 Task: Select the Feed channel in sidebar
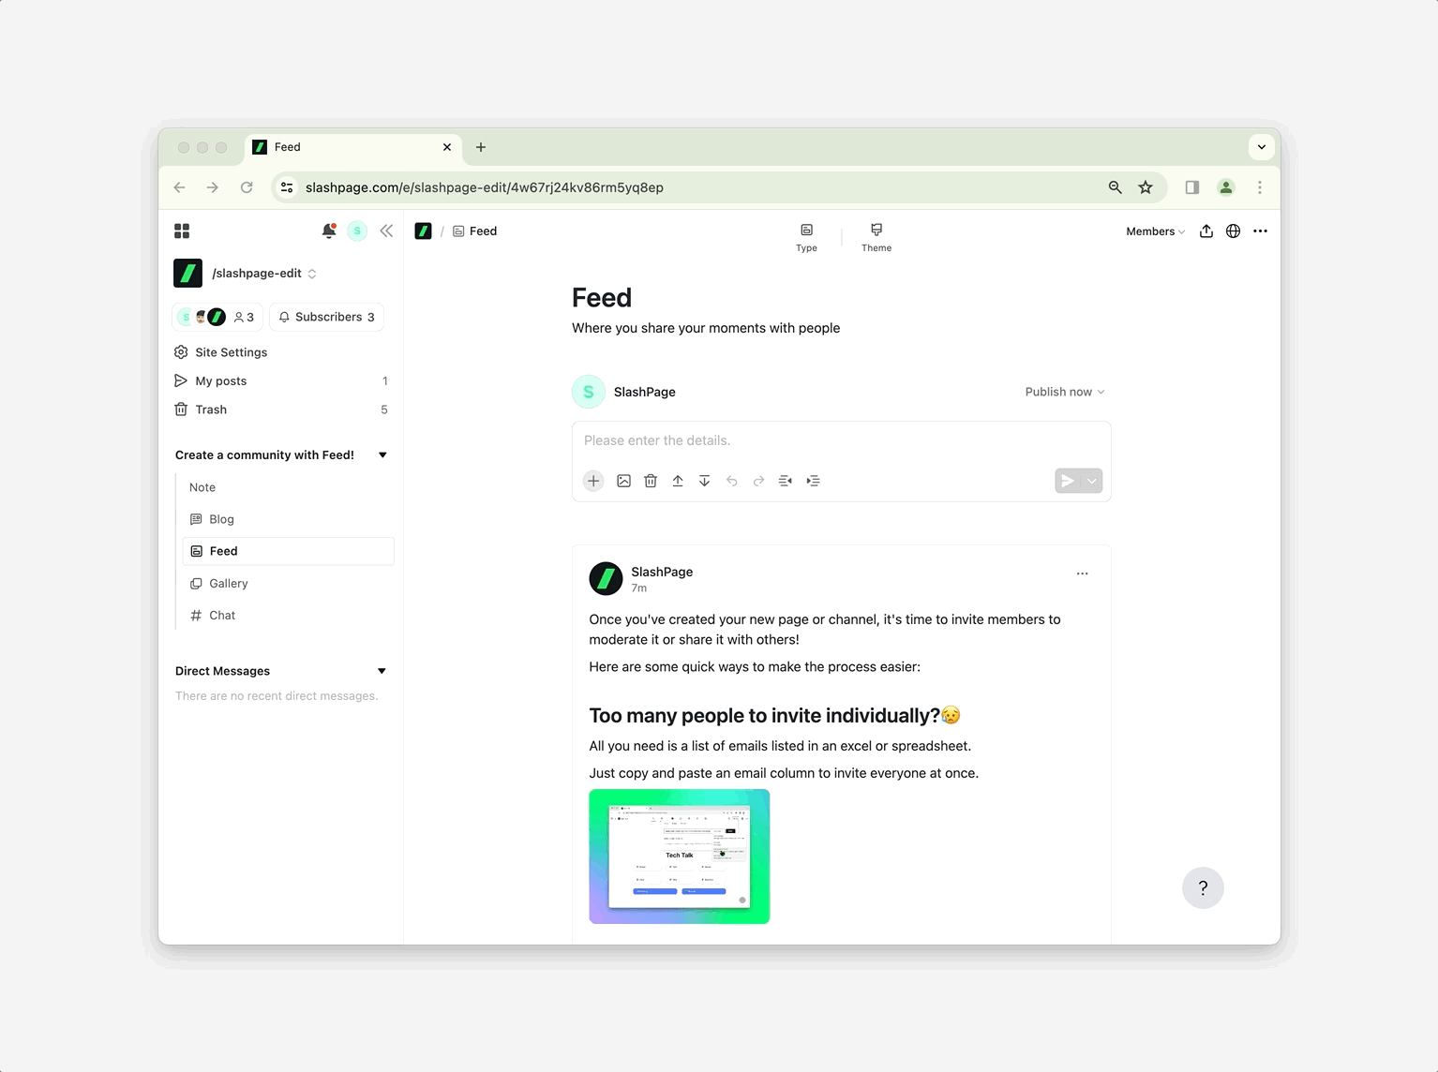(x=288, y=551)
